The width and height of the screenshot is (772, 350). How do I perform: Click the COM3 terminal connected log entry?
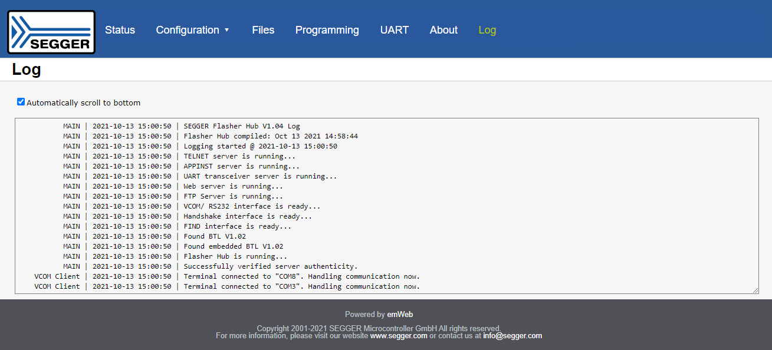point(301,286)
